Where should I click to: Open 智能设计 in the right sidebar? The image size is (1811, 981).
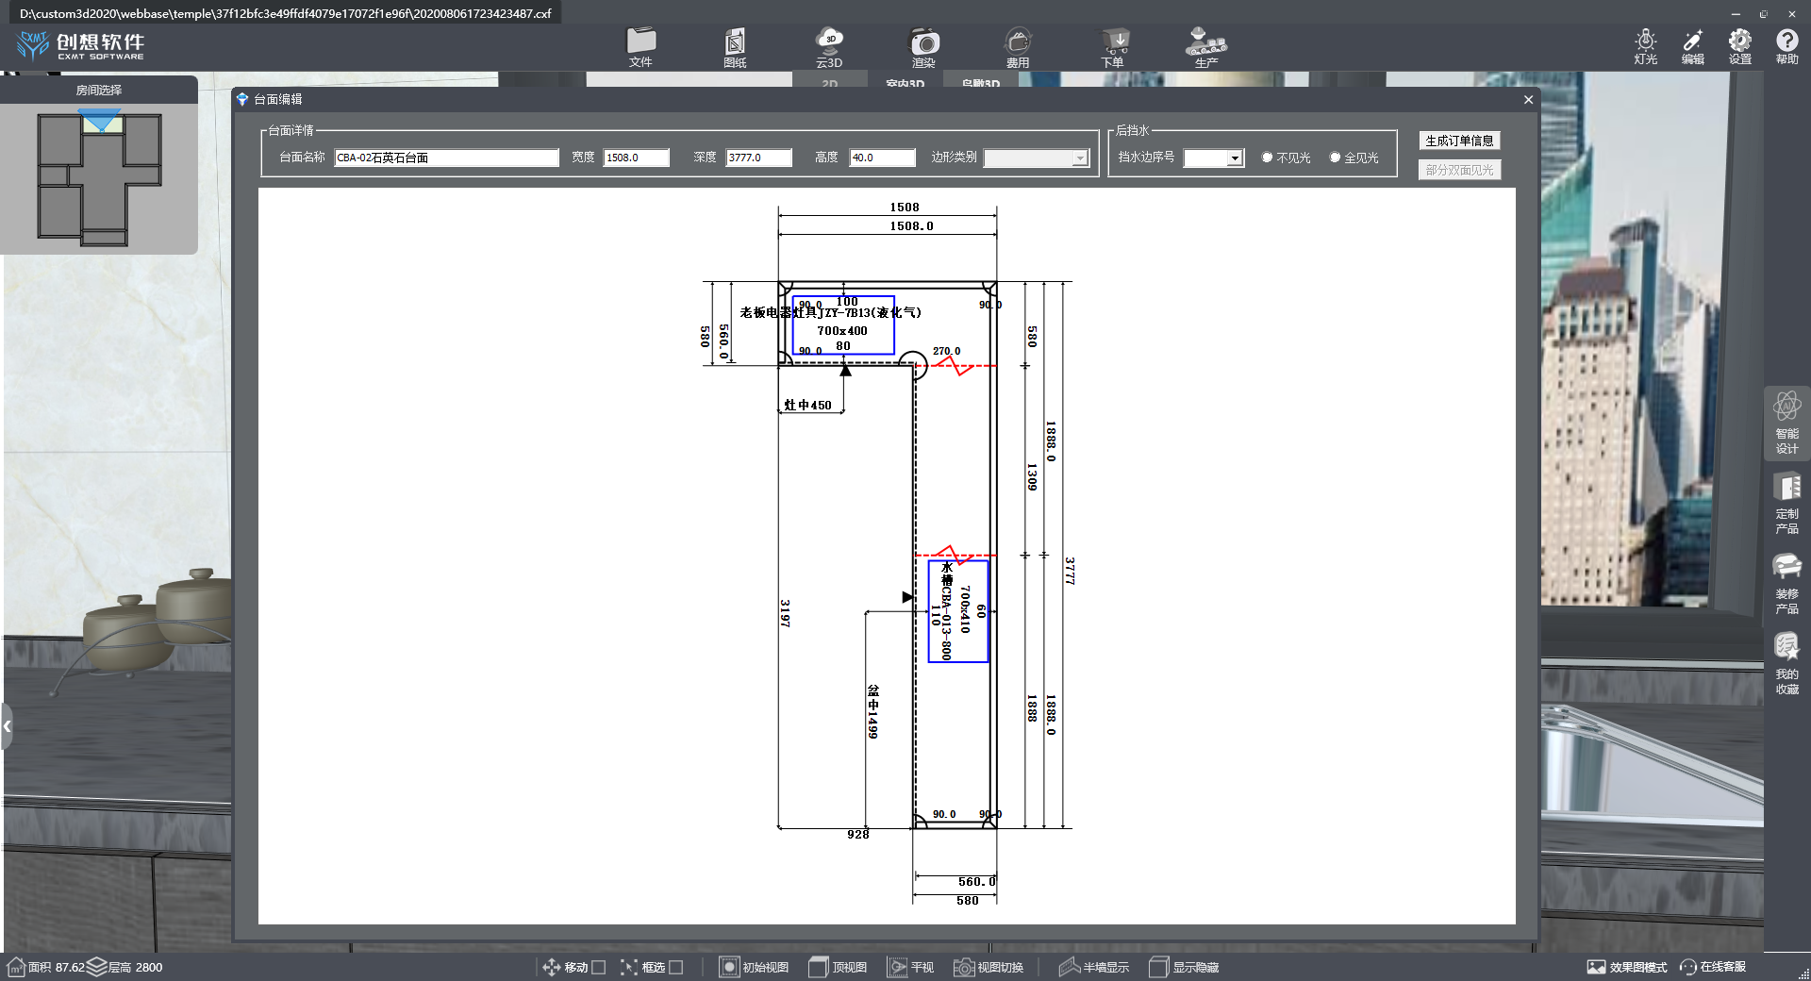tap(1786, 424)
